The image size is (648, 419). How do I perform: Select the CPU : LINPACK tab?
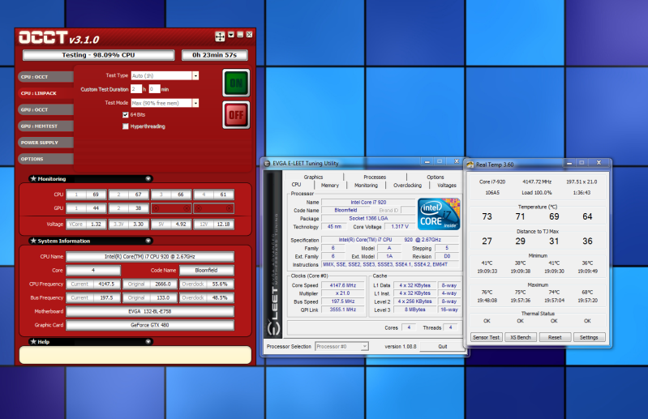click(45, 93)
